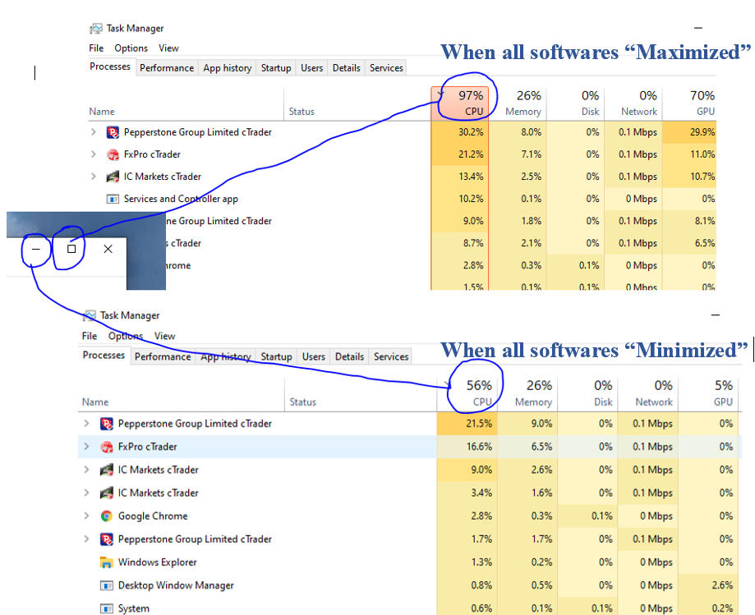Switch to the Services tab in the upper Task Manager
Screen dimensions: 755x615
(x=386, y=68)
